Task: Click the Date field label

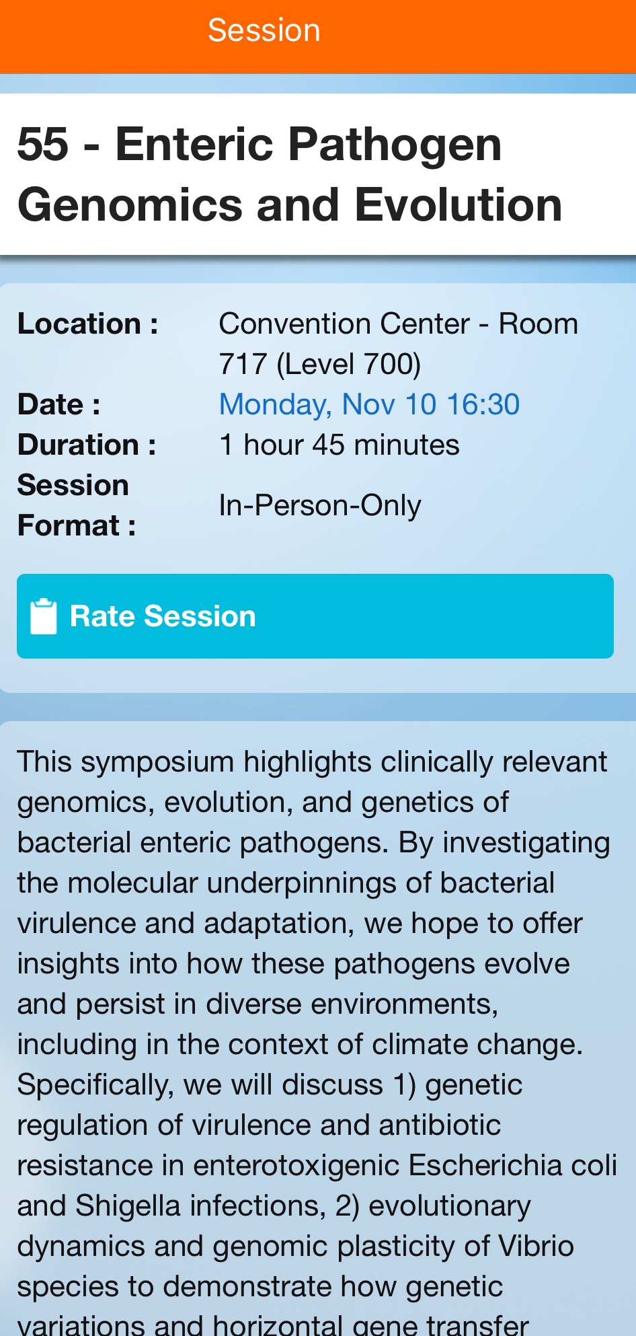Action: (59, 405)
